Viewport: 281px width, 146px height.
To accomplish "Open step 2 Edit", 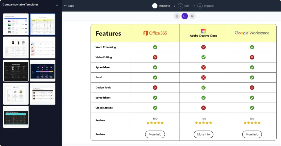I will pos(184,6).
